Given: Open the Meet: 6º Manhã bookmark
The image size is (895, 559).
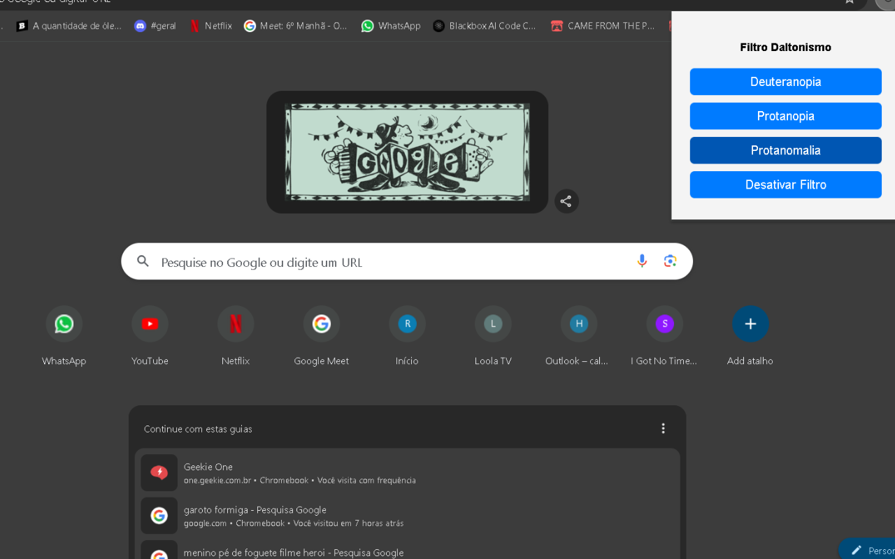Looking at the screenshot, I should click(296, 26).
